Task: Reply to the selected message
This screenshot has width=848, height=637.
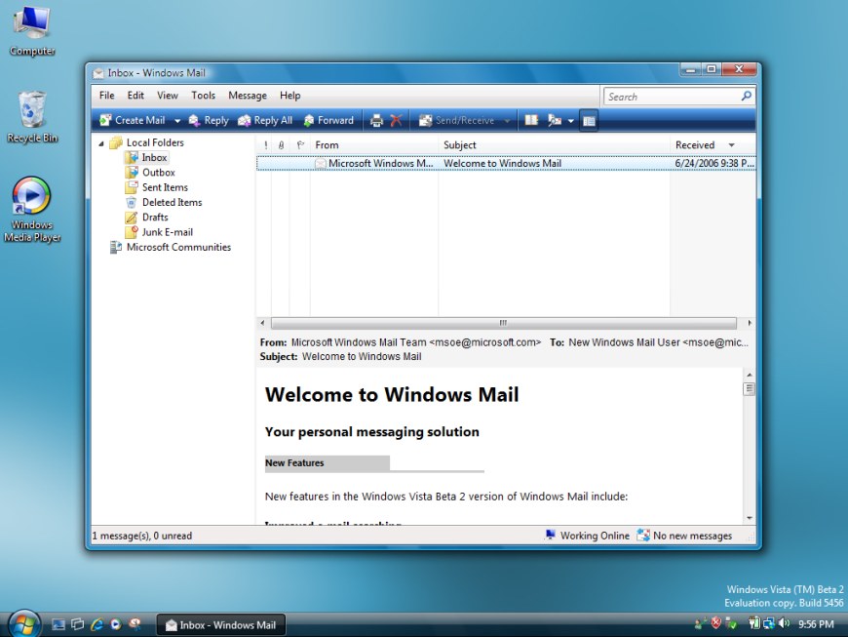Action: coord(209,120)
